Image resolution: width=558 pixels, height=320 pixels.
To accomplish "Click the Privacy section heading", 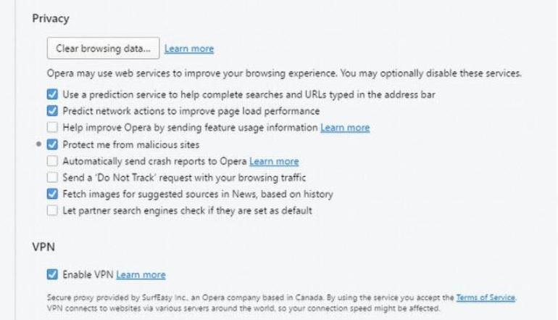I will [47, 19].
